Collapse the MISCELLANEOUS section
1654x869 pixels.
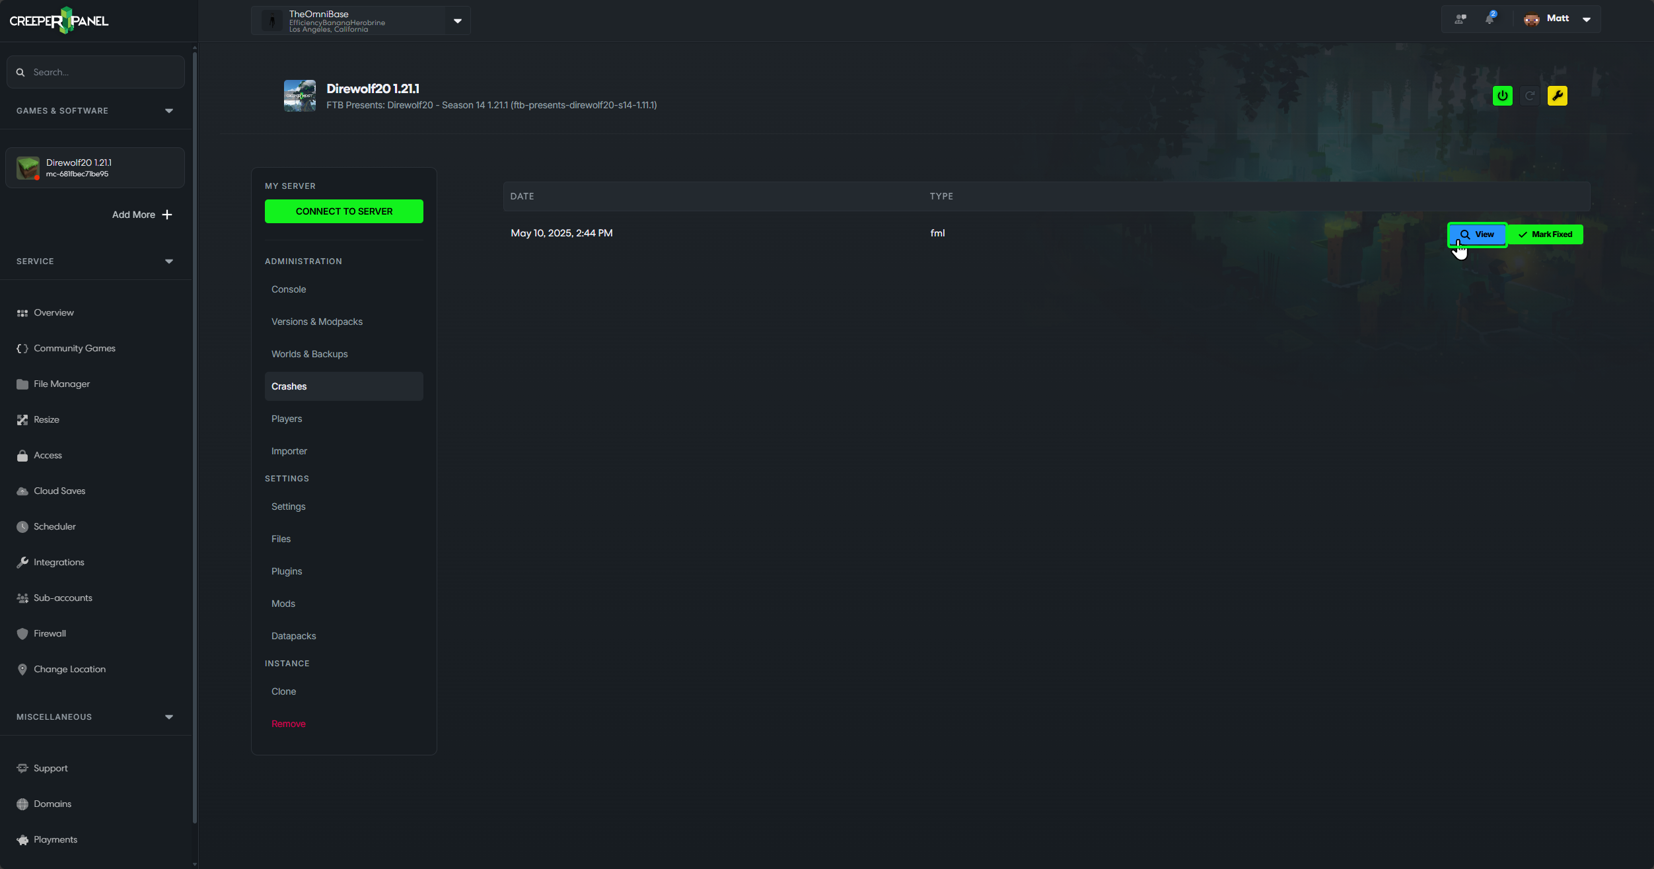tap(169, 716)
